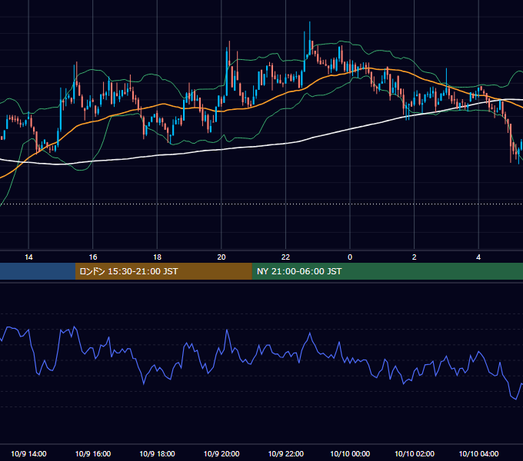Viewport: 523px width, 461px height.
Task: Click the 10/9 18:00 date label
Action: [157, 453]
